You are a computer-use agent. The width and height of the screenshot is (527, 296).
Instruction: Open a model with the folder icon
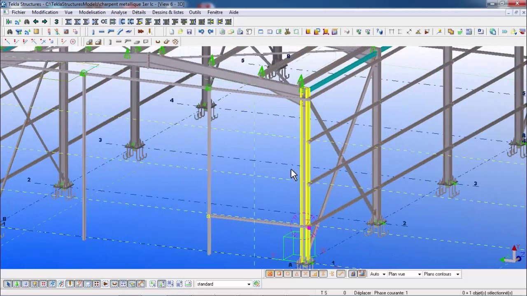click(180, 32)
